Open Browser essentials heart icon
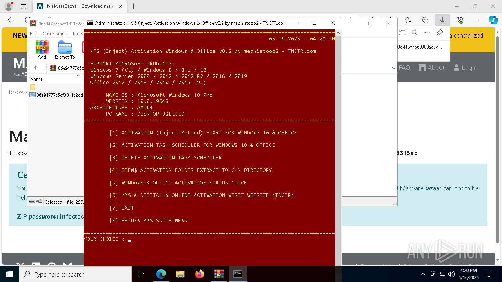This screenshot has height=282, width=502. (460, 20)
